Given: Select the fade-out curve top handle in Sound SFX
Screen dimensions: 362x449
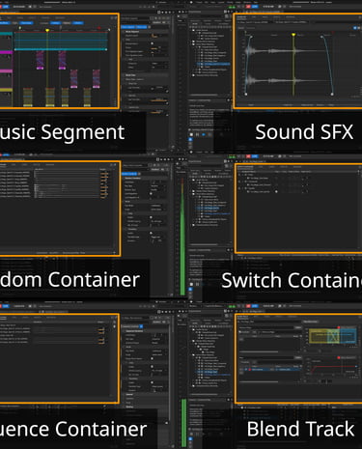Looking at the screenshot, I should click(321, 37).
